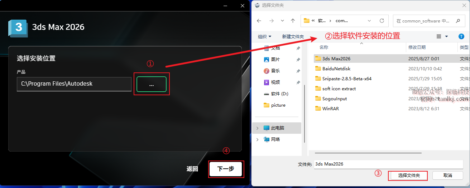
Task: Open the browse button with three dots
Action: (x=152, y=84)
